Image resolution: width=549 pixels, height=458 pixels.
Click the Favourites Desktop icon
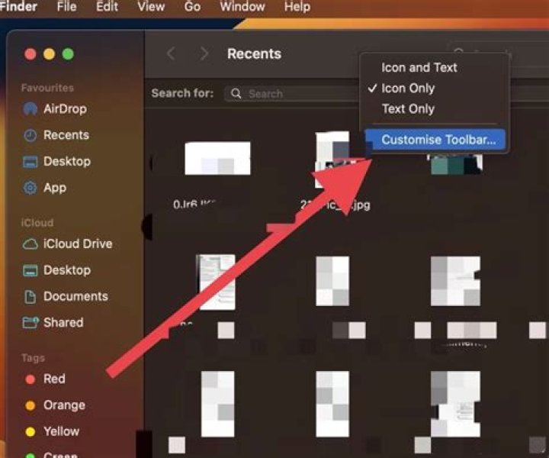click(30, 162)
